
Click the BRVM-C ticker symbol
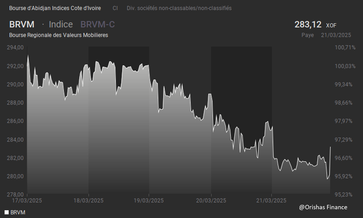(98, 24)
